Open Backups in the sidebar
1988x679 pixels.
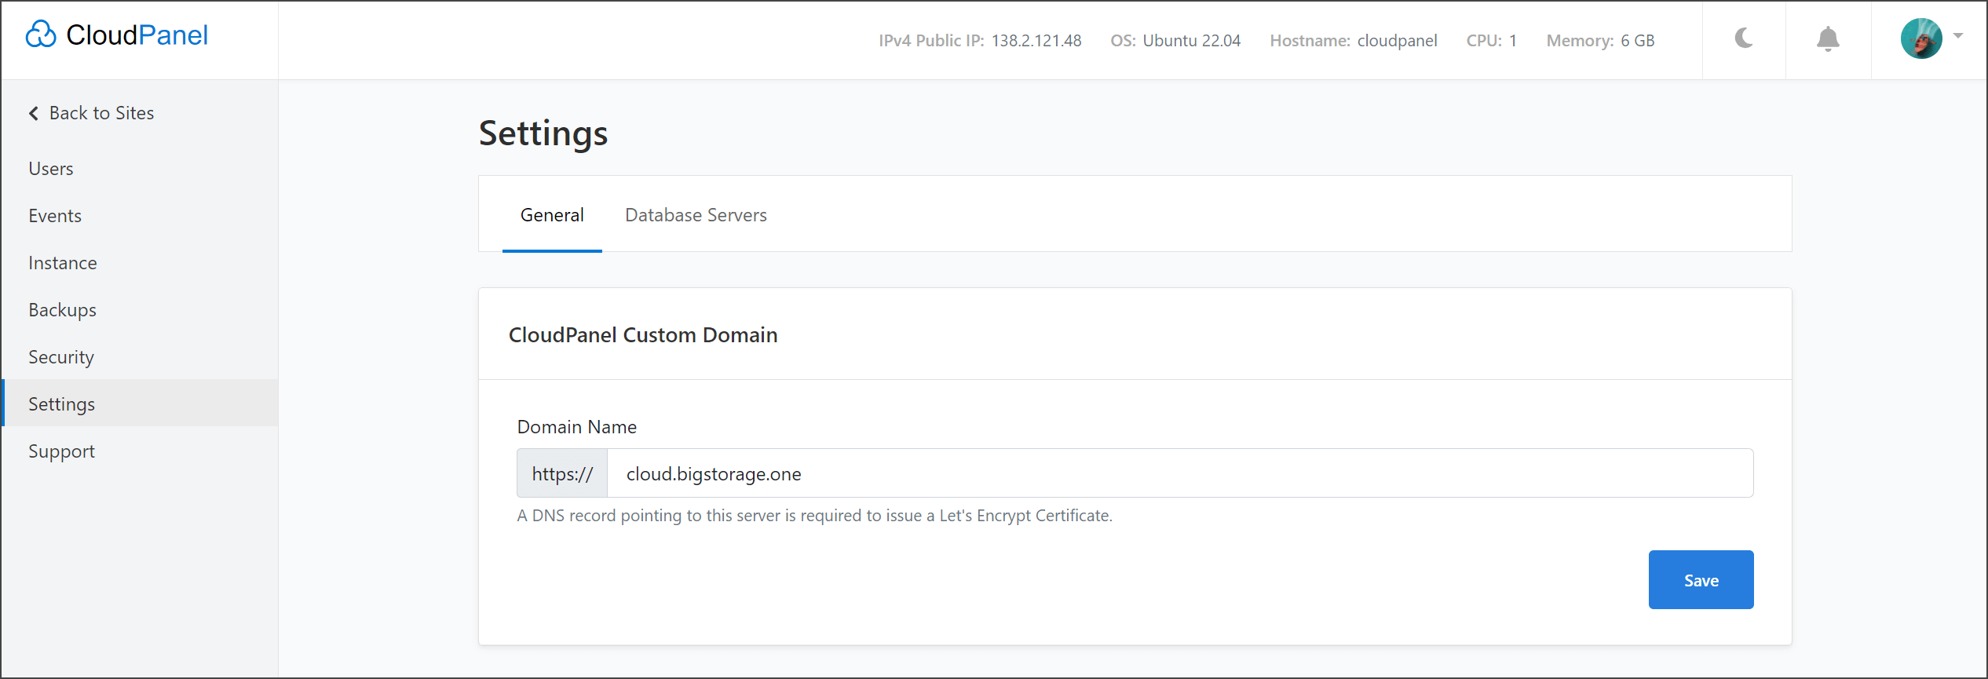coord(63,310)
